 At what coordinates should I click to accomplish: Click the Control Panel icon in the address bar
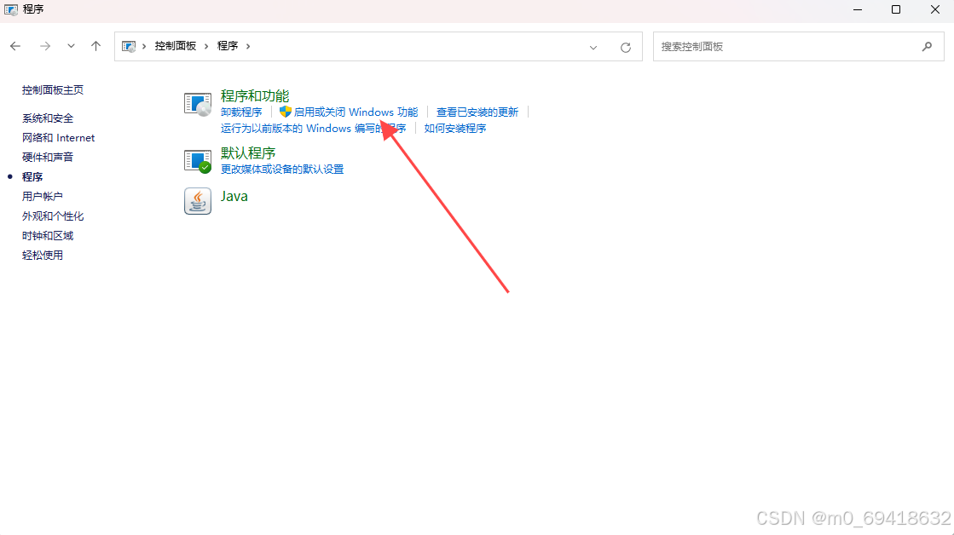coord(129,46)
